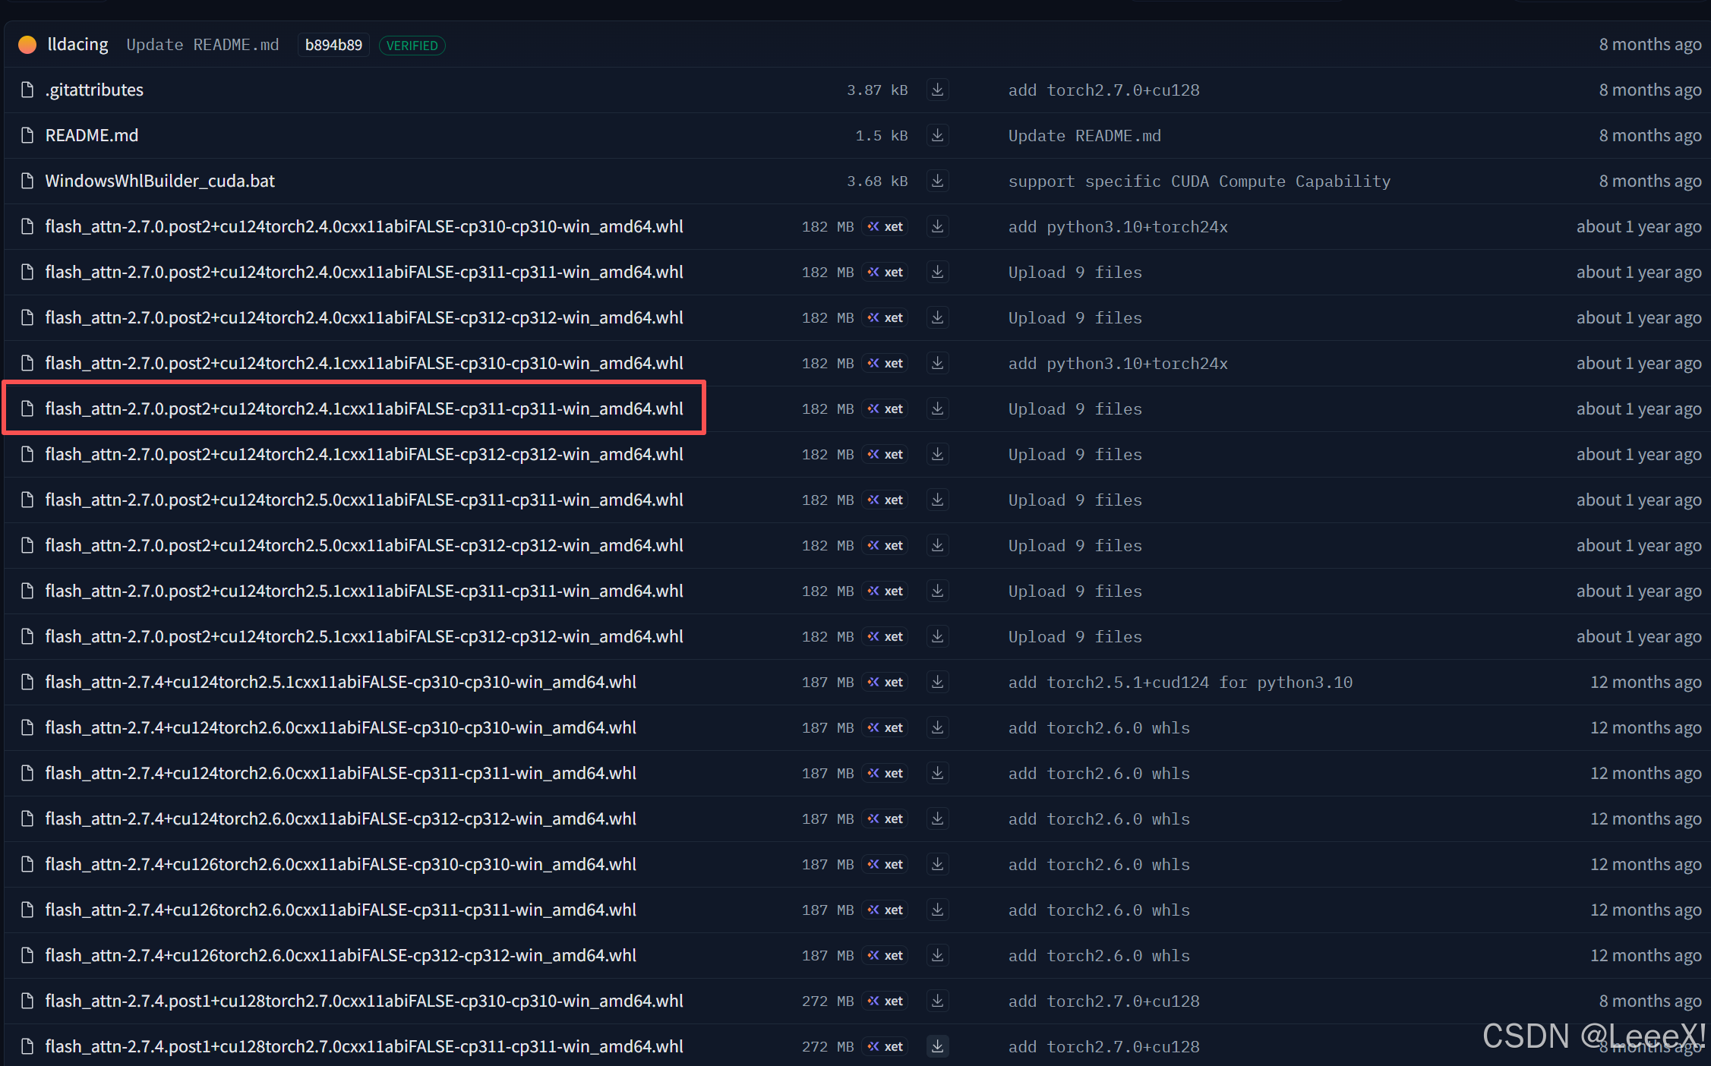Image resolution: width=1711 pixels, height=1066 pixels.
Task: Download flash_attn-2.7.4 cu124 torch2.5.1 cp310 wheel
Action: 937,682
